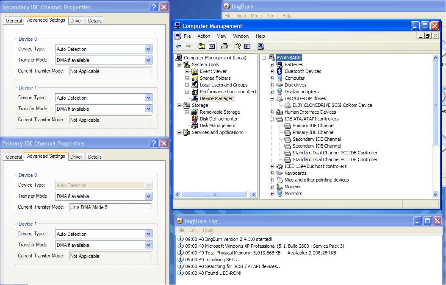Toggle the Show/Hide Console Tree toolbar icon

212,46
